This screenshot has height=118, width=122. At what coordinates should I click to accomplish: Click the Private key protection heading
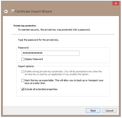[25, 26]
